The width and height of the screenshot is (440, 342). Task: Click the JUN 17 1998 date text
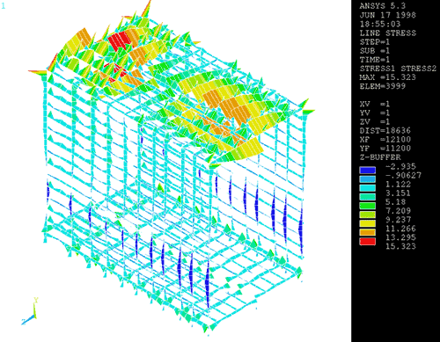pos(388,15)
